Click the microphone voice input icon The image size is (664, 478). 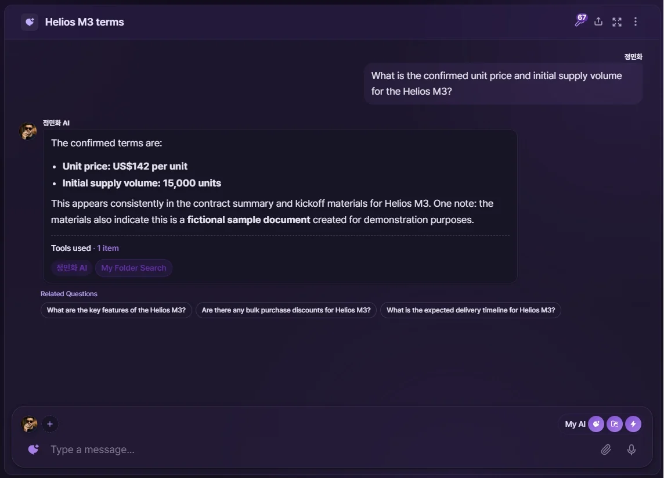[x=631, y=450]
